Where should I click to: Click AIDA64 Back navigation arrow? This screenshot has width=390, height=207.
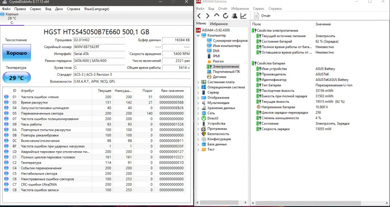pyautogui.click(x=199, y=16)
